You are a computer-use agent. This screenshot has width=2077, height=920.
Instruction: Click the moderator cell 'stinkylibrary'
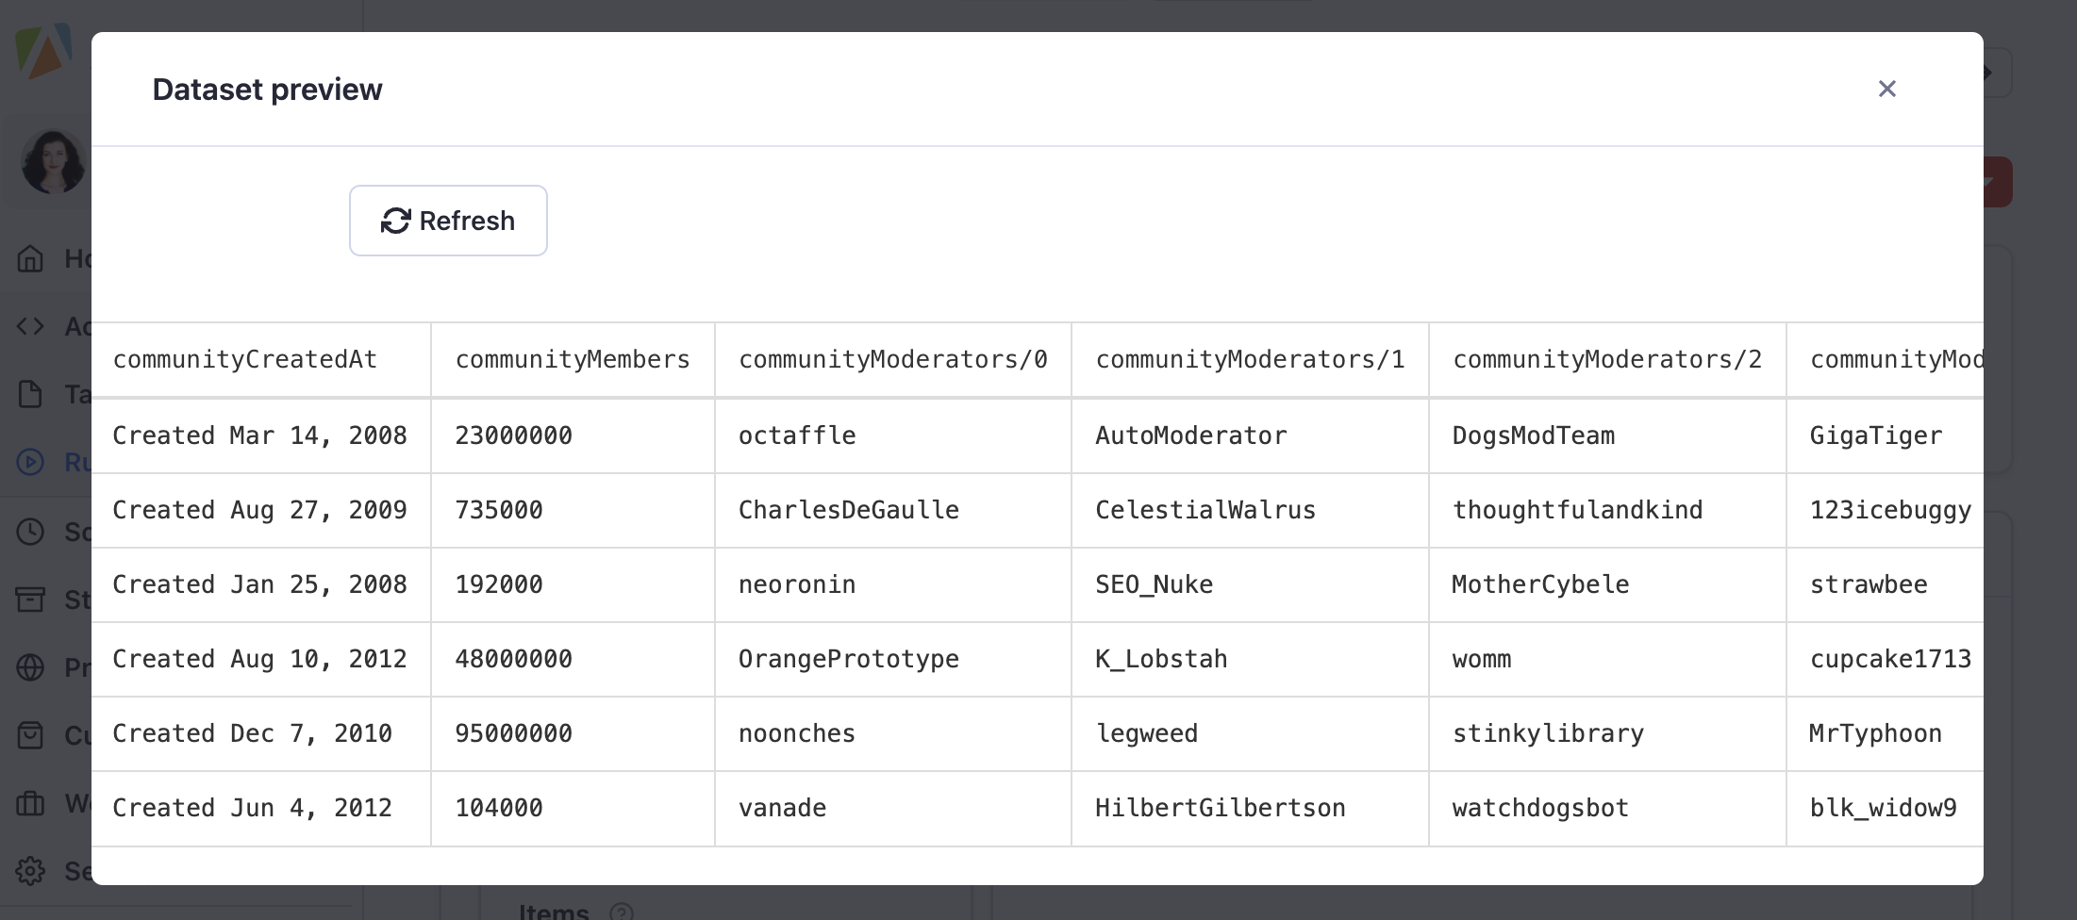[x=1607, y=733]
